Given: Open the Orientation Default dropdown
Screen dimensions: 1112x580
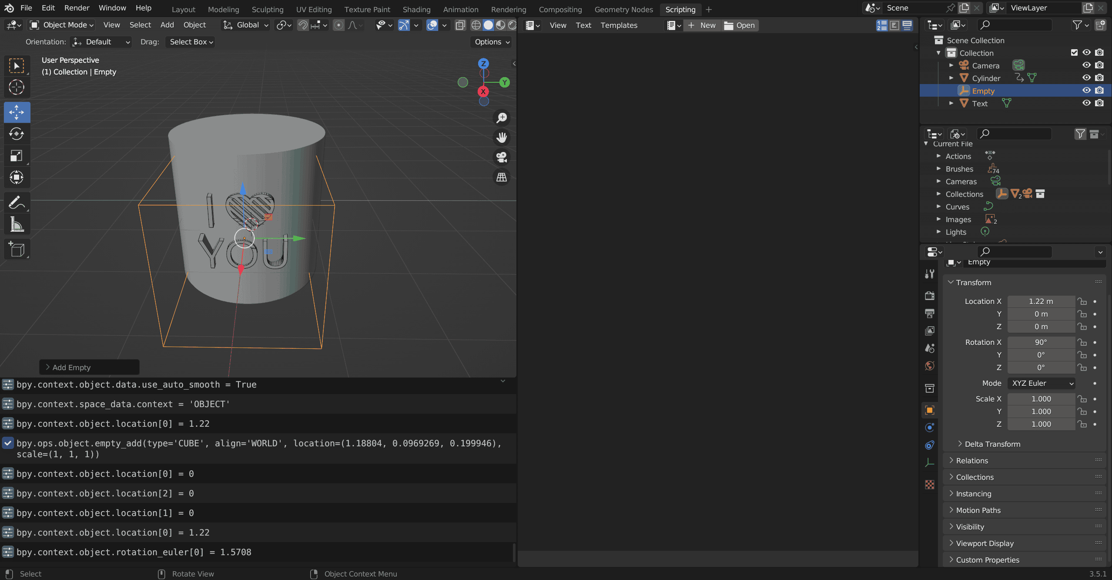Looking at the screenshot, I should point(101,42).
